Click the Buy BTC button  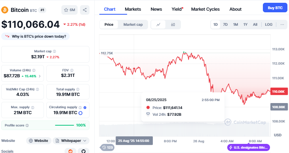275,8
